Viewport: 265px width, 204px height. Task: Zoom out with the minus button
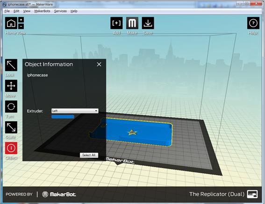tap(21, 26)
